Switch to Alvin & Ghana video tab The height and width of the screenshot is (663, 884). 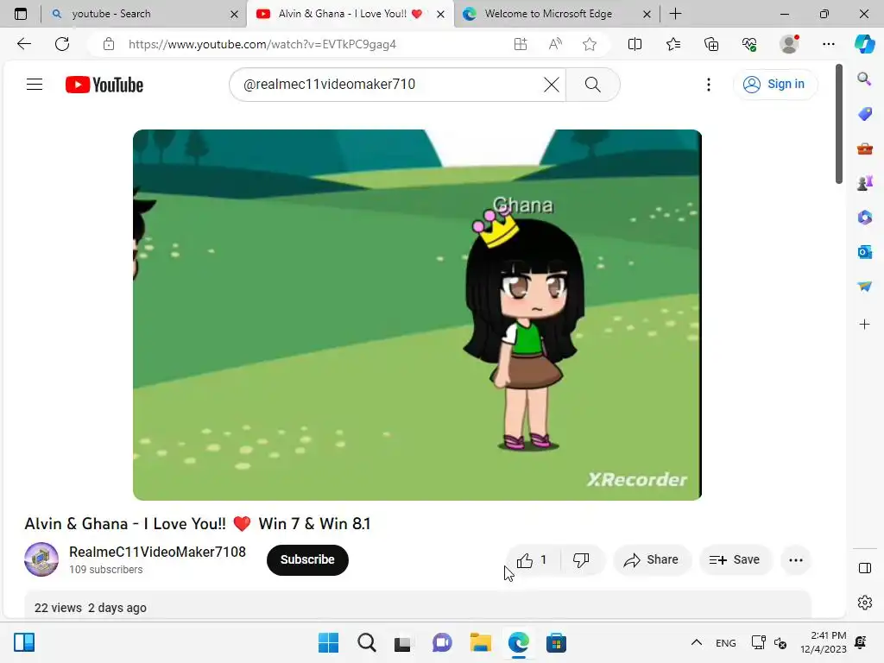tap(350, 14)
